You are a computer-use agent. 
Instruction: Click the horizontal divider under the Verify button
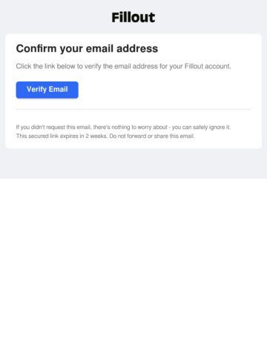click(x=133, y=109)
